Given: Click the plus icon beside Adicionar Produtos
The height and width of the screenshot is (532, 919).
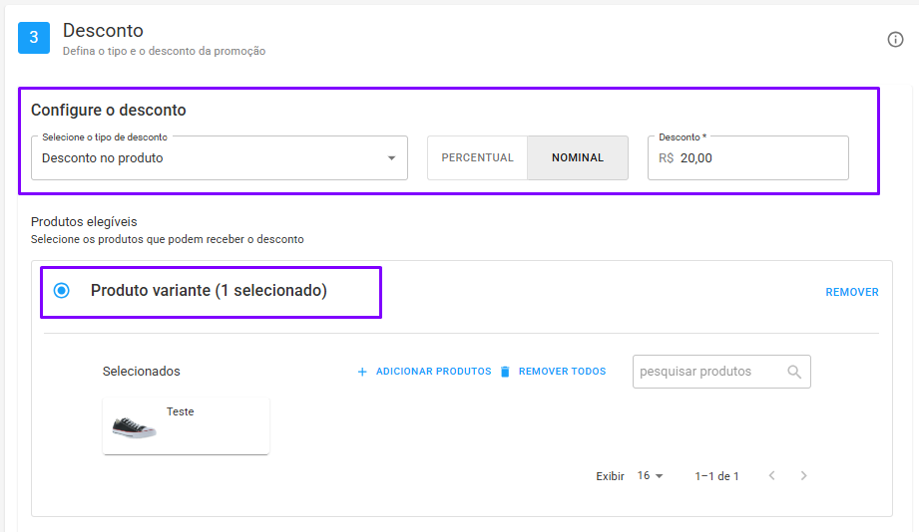Looking at the screenshot, I should 362,372.
